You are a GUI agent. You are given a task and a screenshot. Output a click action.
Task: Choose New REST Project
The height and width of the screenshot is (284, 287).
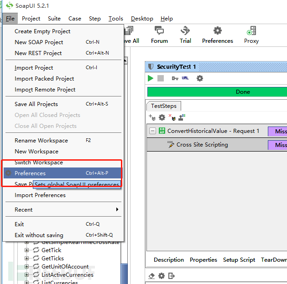[63, 53]
